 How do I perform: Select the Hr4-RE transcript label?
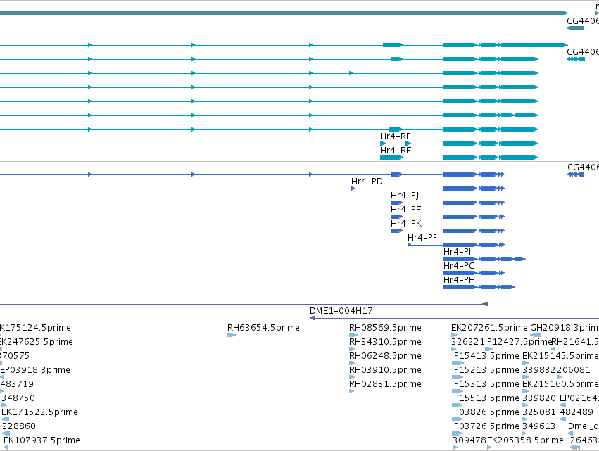pos(396,151)
